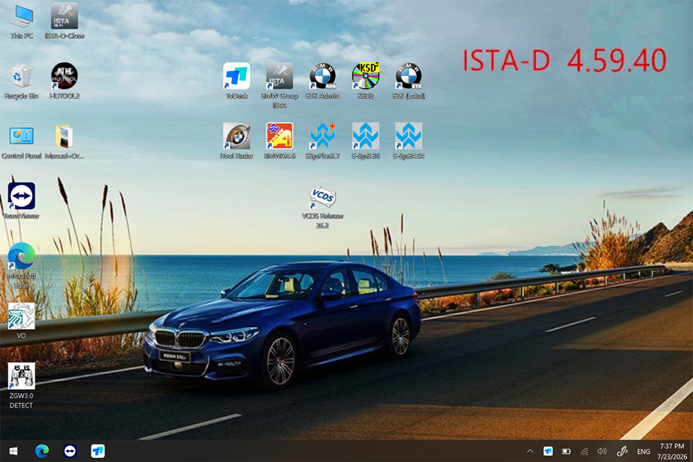Launch VCDS Release 25.3 shortcut
The width and height of the screenshot is (693, 462).
point(322,206)
